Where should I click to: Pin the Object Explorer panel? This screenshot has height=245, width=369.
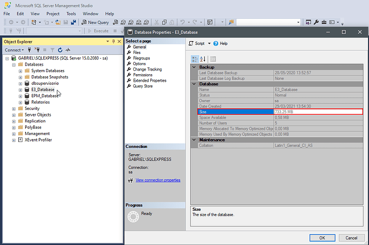click(113, 42)
